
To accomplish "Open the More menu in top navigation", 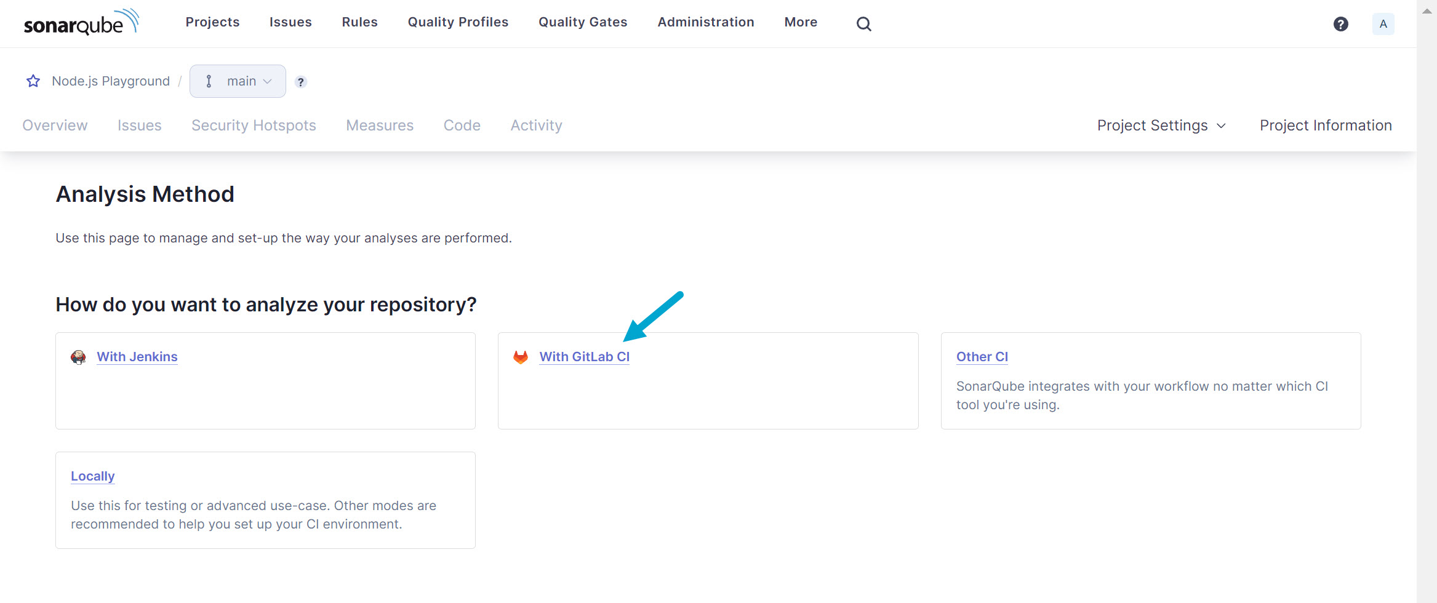I will [801, 22].
